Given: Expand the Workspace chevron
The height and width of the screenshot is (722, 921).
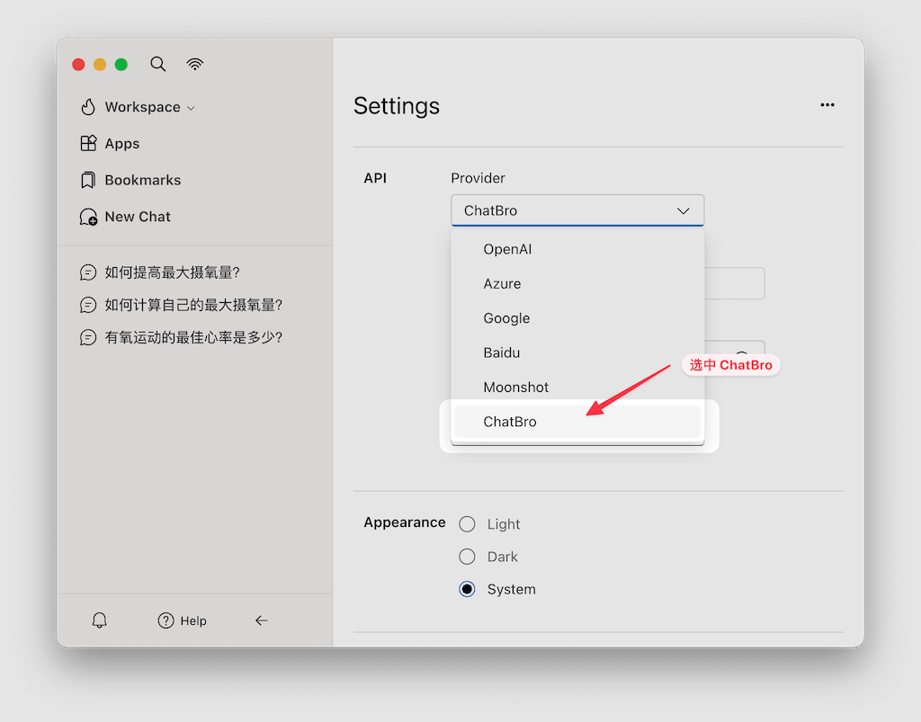Looking at the screenshot, I should point(191,108).
